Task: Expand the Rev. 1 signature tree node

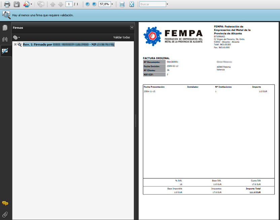Action: pos(15,44)
